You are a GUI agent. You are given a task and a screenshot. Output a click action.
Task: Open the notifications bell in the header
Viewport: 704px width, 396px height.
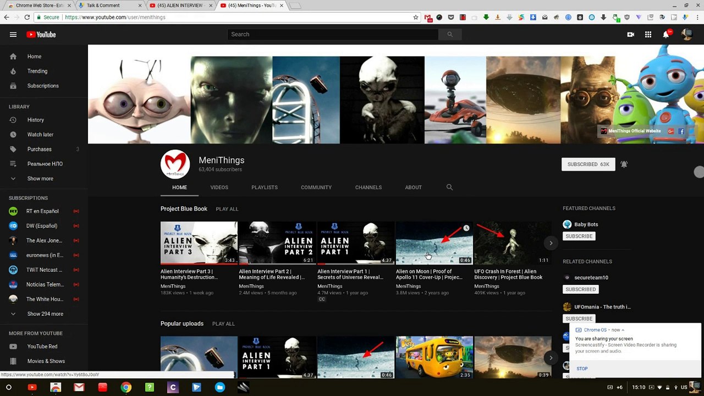point(666,35)
